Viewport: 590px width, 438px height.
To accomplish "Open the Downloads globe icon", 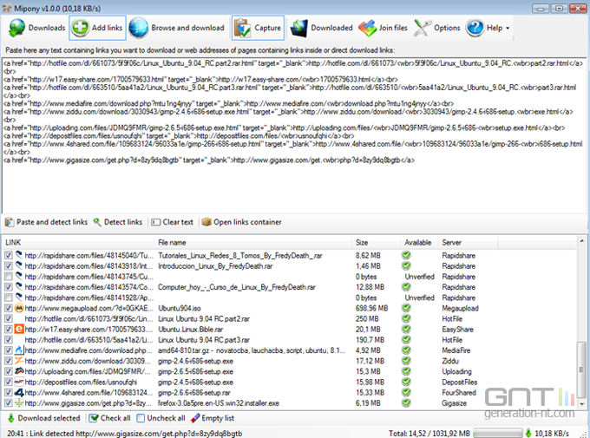I will pyautogui.click(x=16, y=28).
